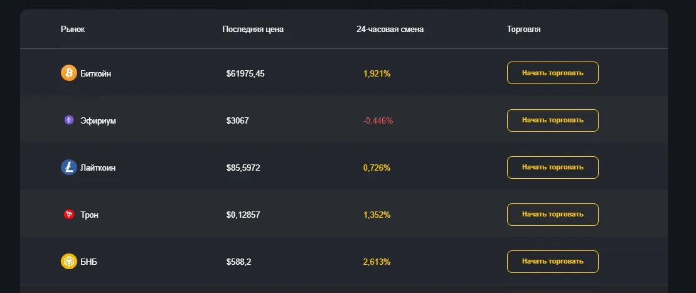Click Начать торговать in the Трон row
Viewport: 696px width, 293px height.
(x=553, y=215)
